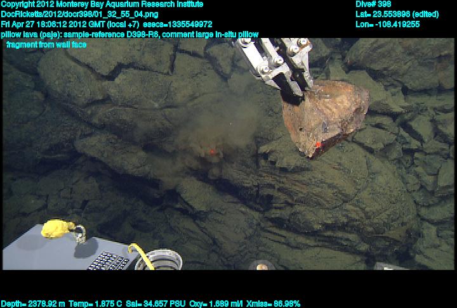Viewport: 457px width, 308px height.
Task: Click the rock sample held by claw
Action: (x=324, y=118)
